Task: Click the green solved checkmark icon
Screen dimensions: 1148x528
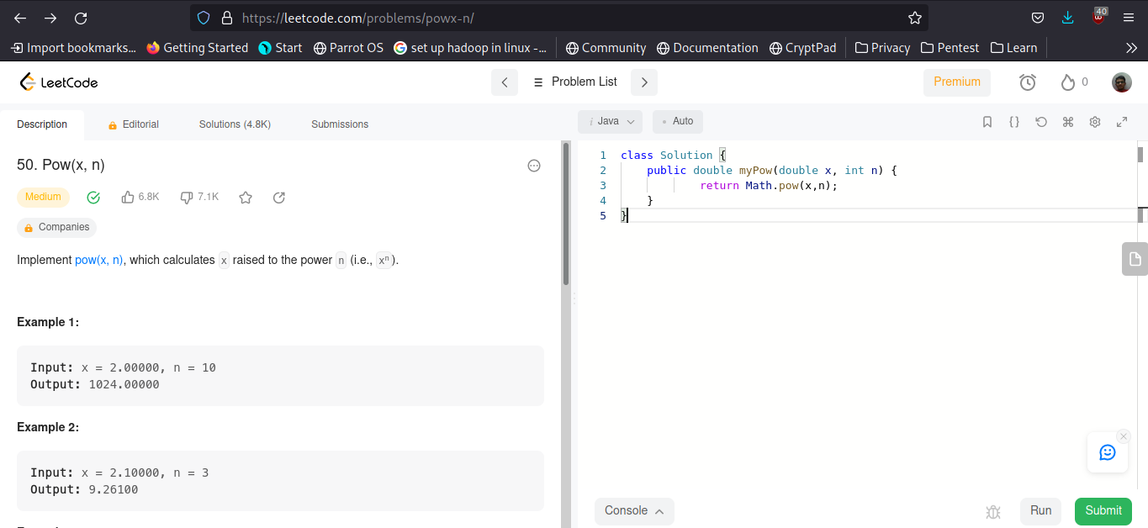Action: 93,198
